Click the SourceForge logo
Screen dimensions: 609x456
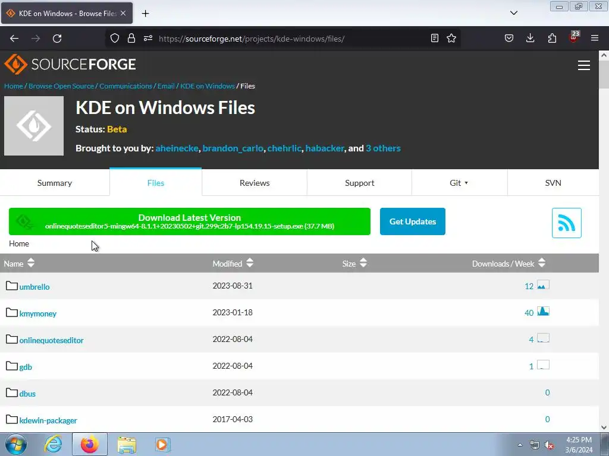(x=70, y=64)
